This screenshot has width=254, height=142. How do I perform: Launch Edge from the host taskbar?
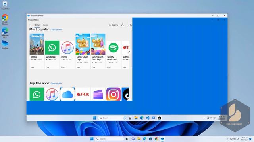click(x=144, y=139)
